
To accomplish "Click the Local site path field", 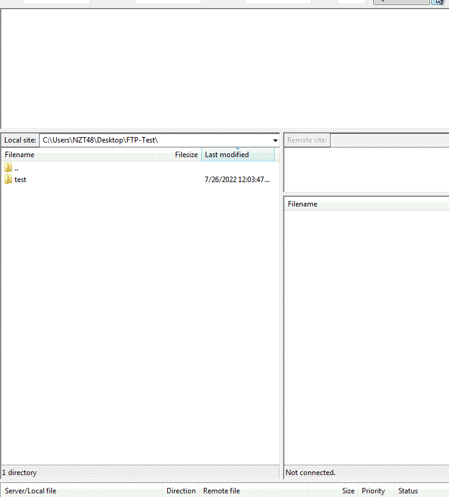I will 153,140.
